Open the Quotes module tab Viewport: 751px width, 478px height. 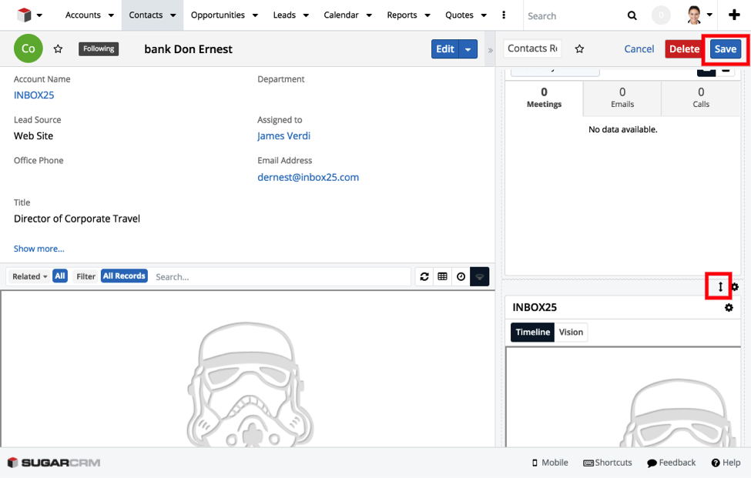459,15
